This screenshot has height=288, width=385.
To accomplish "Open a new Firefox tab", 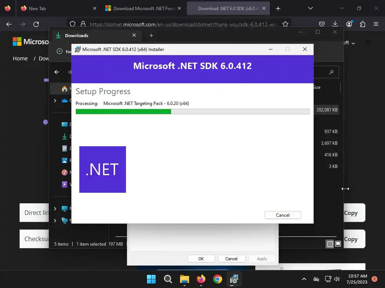I will pyautogui.click(x=278, y=9).
